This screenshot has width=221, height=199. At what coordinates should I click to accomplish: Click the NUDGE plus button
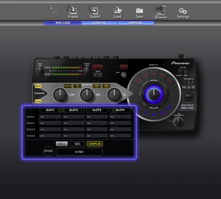coord(100,75)
